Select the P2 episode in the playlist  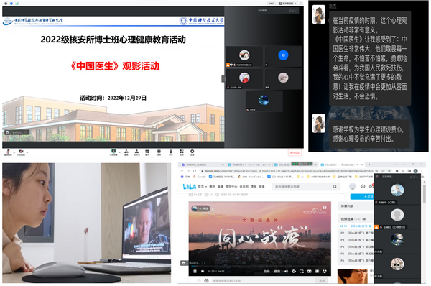pos(356,233)
